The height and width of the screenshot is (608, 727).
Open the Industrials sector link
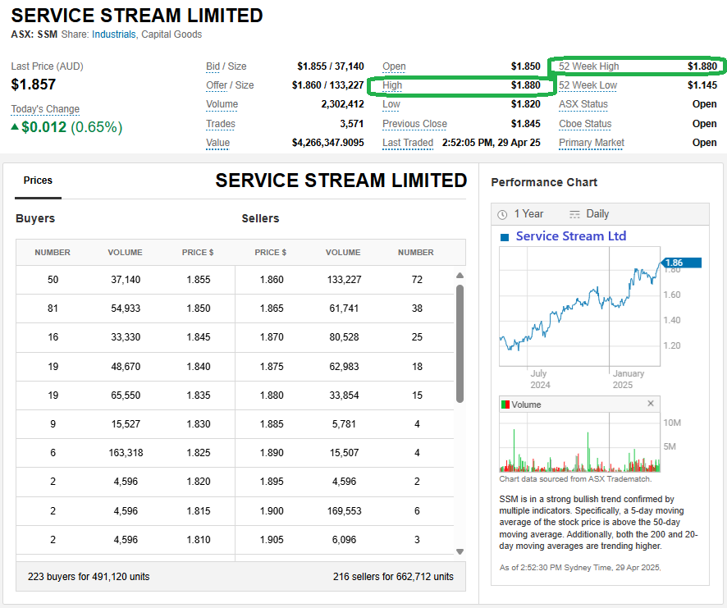114,34
